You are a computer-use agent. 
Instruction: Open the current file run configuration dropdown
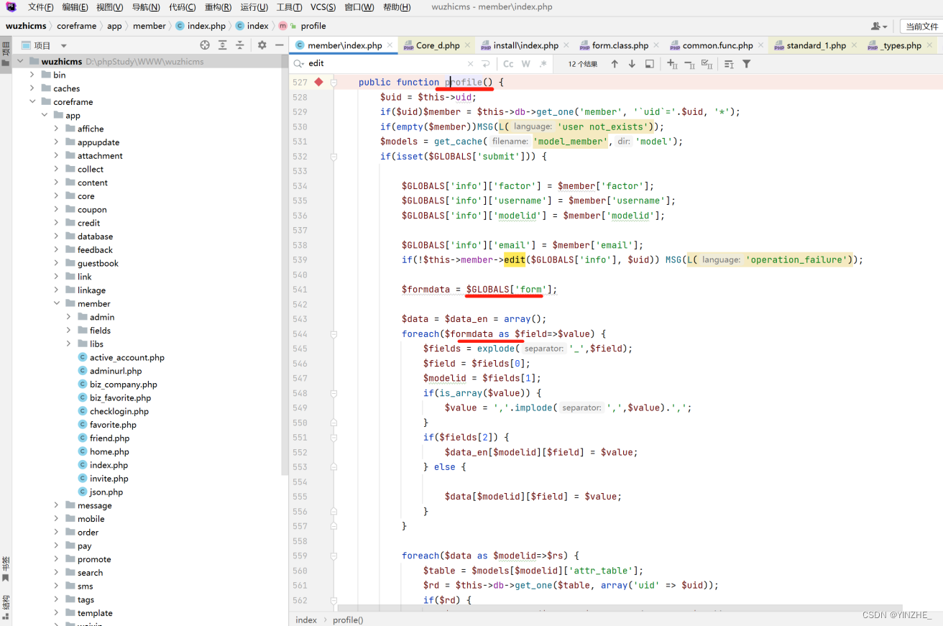(920, 26)
